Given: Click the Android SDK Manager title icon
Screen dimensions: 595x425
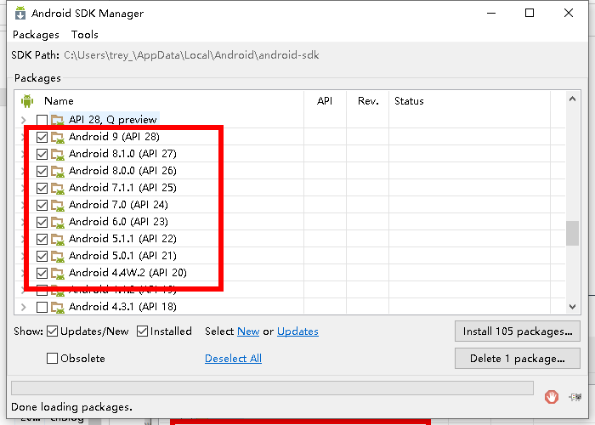Looking at the screenshot, I should tap(20, 13).
